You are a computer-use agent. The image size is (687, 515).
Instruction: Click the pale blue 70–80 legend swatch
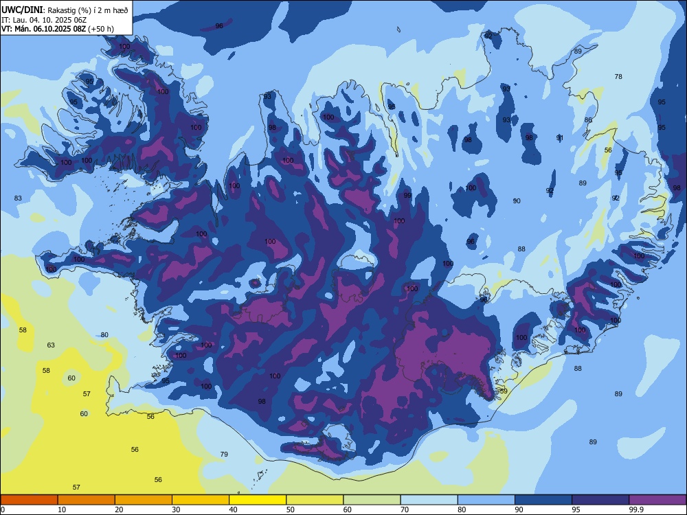point(429,500)
